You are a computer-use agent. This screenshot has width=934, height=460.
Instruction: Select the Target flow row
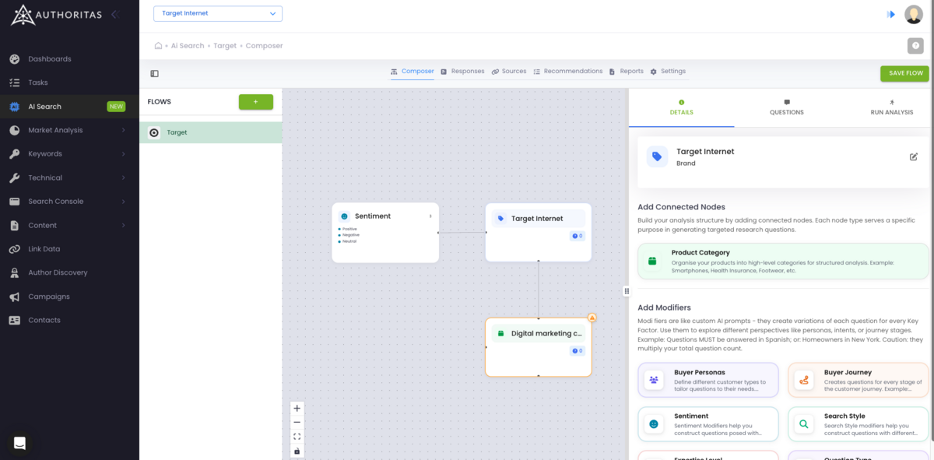[x=210, y=132]
